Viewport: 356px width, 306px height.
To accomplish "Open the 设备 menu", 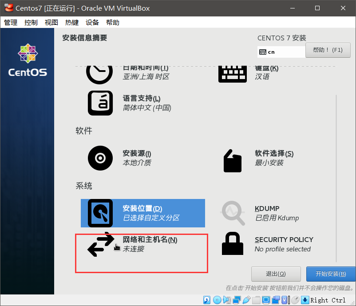I will 92,23.
